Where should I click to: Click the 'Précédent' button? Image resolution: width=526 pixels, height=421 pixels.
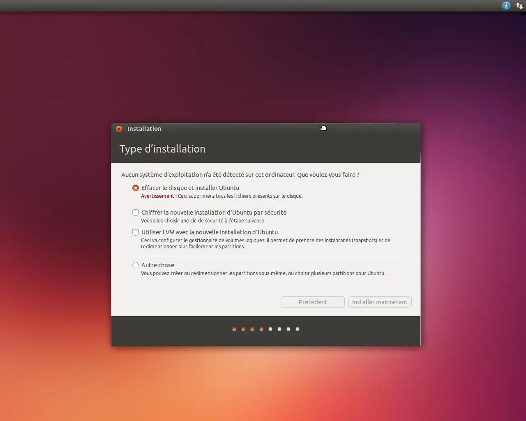(x=313, y=302)
